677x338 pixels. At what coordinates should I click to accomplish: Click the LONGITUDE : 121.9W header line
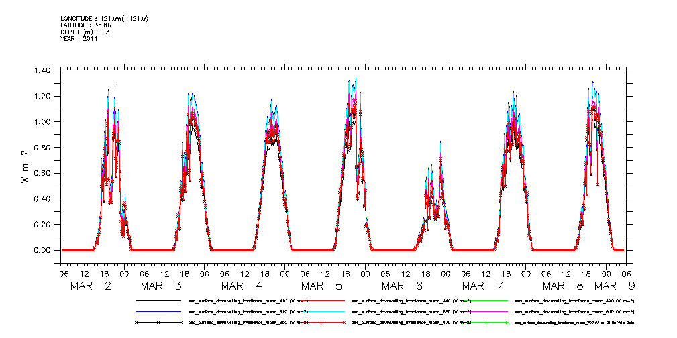click(x=105, y=19)
